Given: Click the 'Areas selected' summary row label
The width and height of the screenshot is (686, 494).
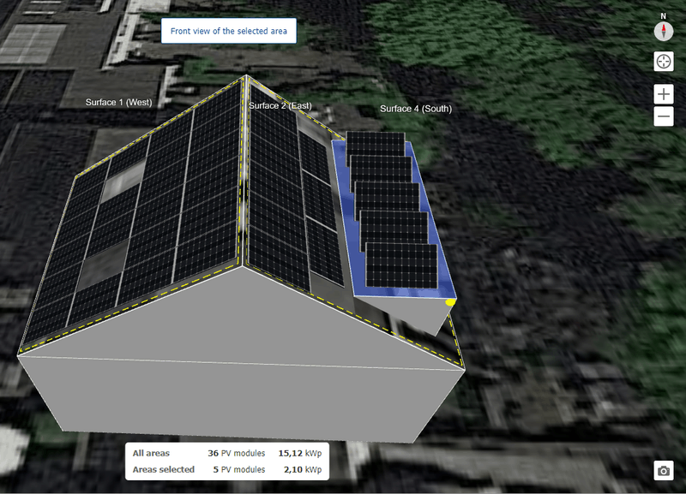Looking at the screenshot, I should pos(164,469).
